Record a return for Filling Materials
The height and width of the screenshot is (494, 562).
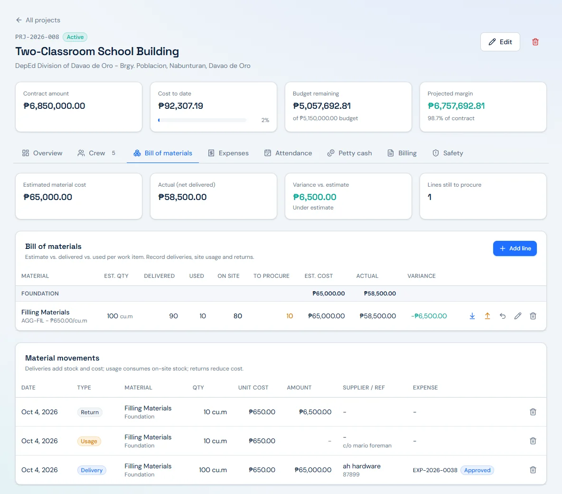click(503, 316)
